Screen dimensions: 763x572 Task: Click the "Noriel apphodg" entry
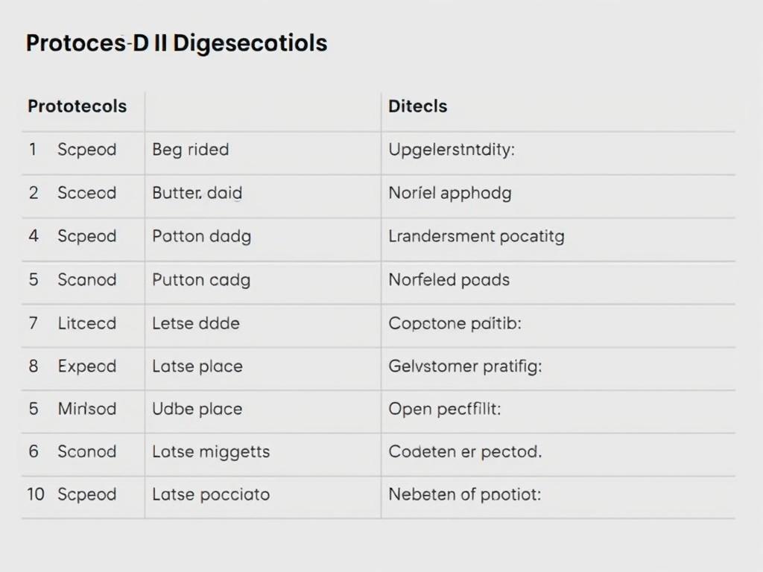[449, 193]
